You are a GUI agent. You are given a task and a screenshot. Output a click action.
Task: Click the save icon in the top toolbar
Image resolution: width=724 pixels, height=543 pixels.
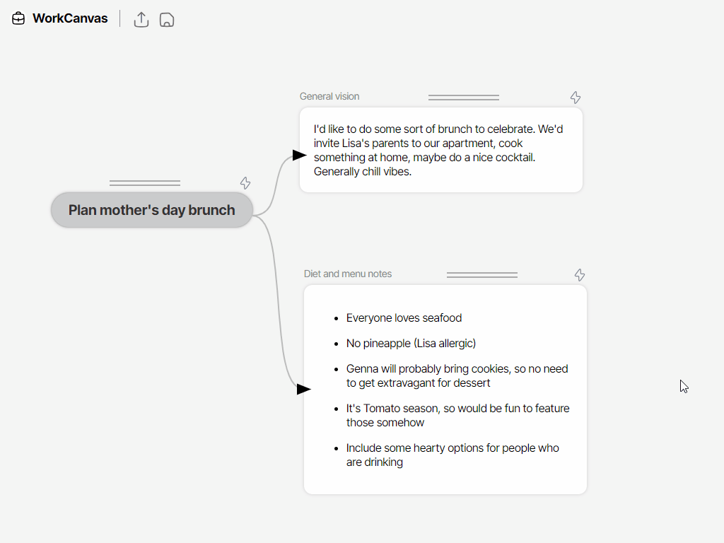tap(166, 20)
